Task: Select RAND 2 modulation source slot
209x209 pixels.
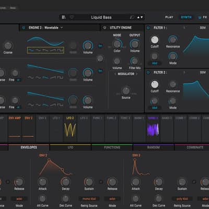Action: coord(153,128)
